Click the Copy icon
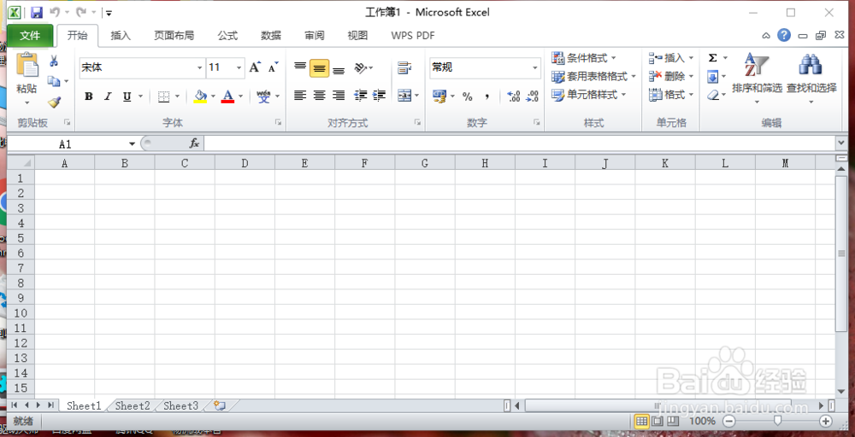 (x=53, y=81)
